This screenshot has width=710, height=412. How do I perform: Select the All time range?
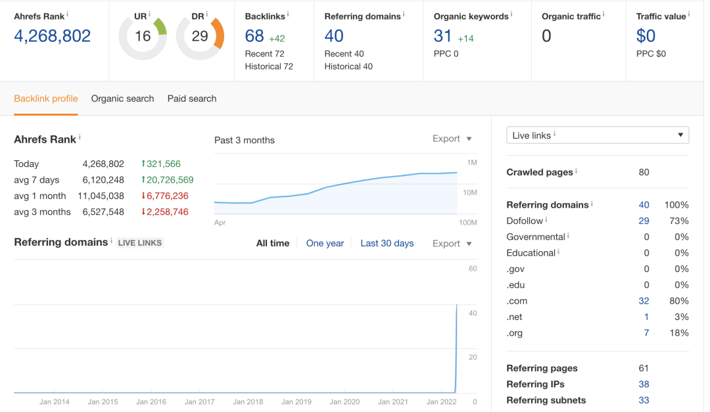[273, 243]
